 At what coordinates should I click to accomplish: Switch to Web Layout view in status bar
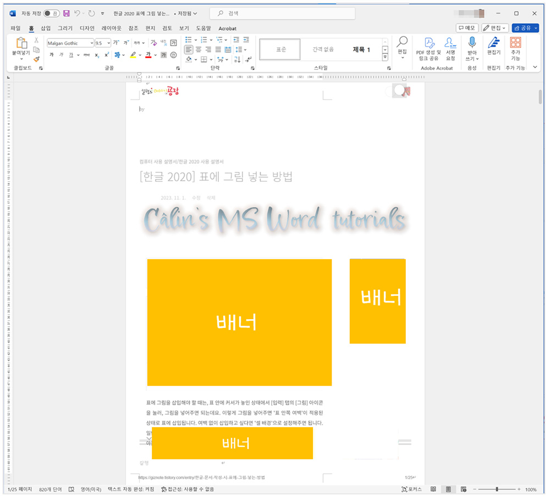[x=463, y=489]
